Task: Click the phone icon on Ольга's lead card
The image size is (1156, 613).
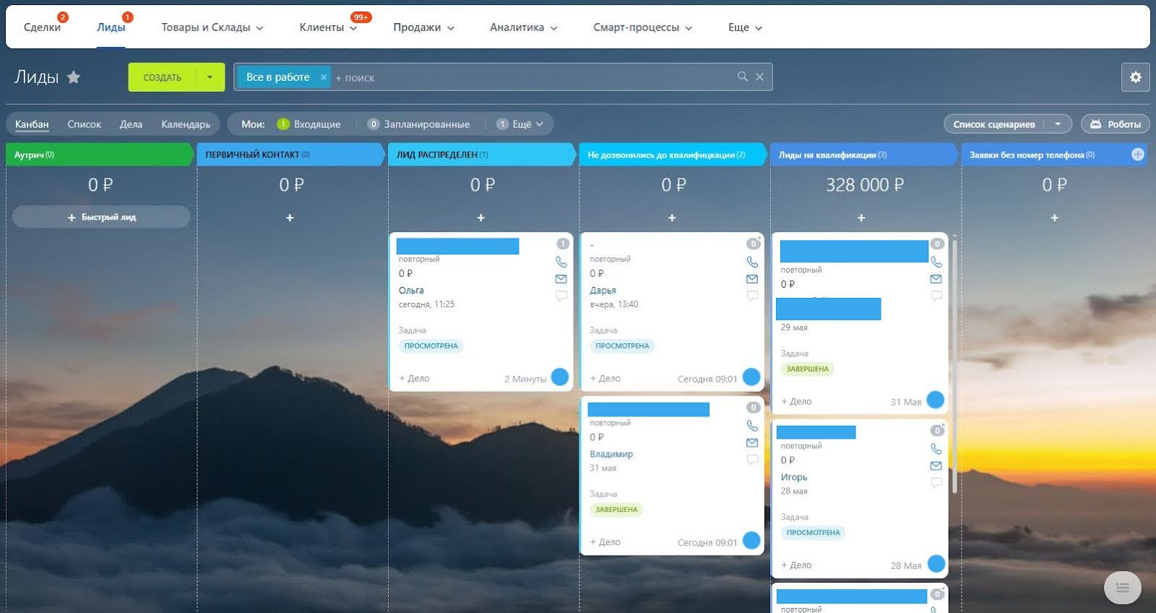Action: 561,262
